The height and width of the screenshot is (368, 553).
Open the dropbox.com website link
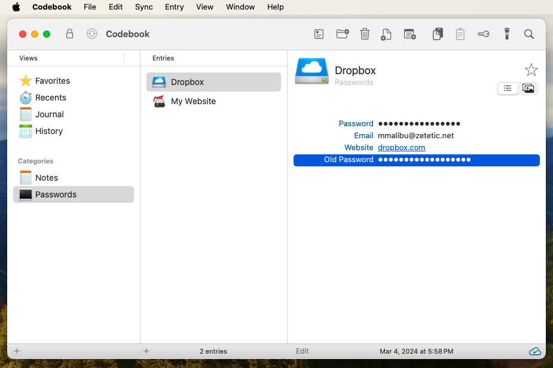(x=401, y=147)
